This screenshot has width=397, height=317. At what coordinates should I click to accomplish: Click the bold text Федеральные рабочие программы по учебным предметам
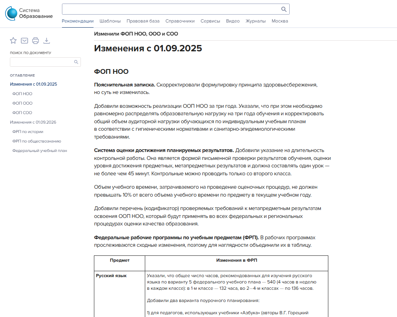pos(176,238)
